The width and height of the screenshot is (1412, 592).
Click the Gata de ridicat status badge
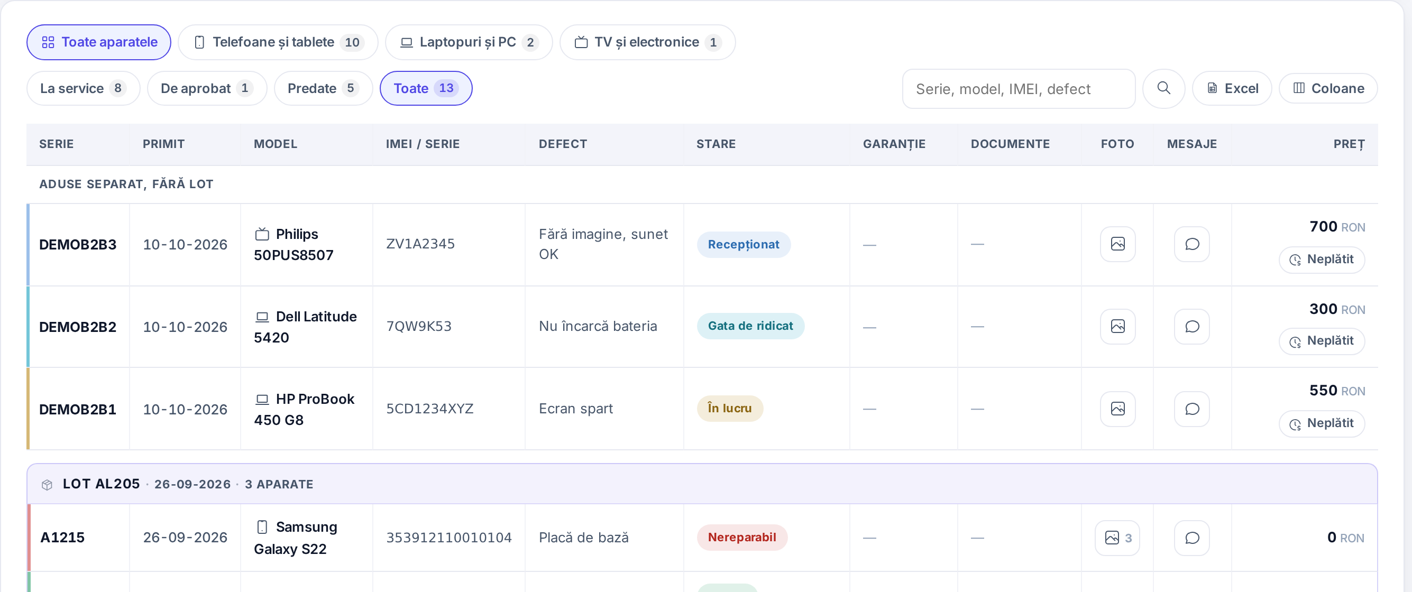750,326
